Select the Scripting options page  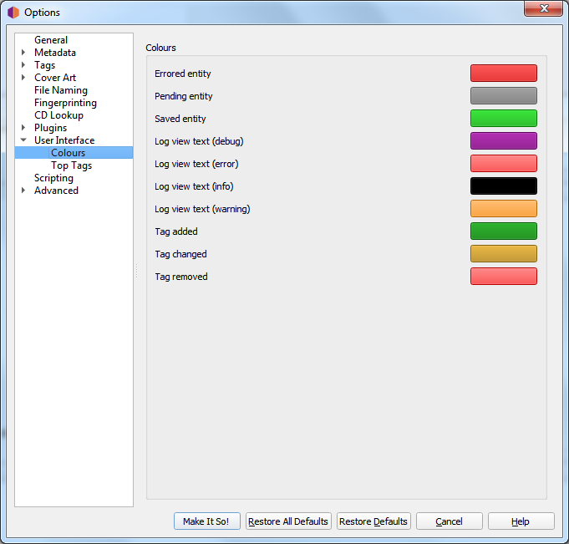53,178
